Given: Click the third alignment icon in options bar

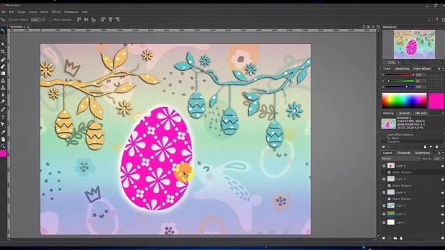Looking at the screenshot, I should (94, 19).
